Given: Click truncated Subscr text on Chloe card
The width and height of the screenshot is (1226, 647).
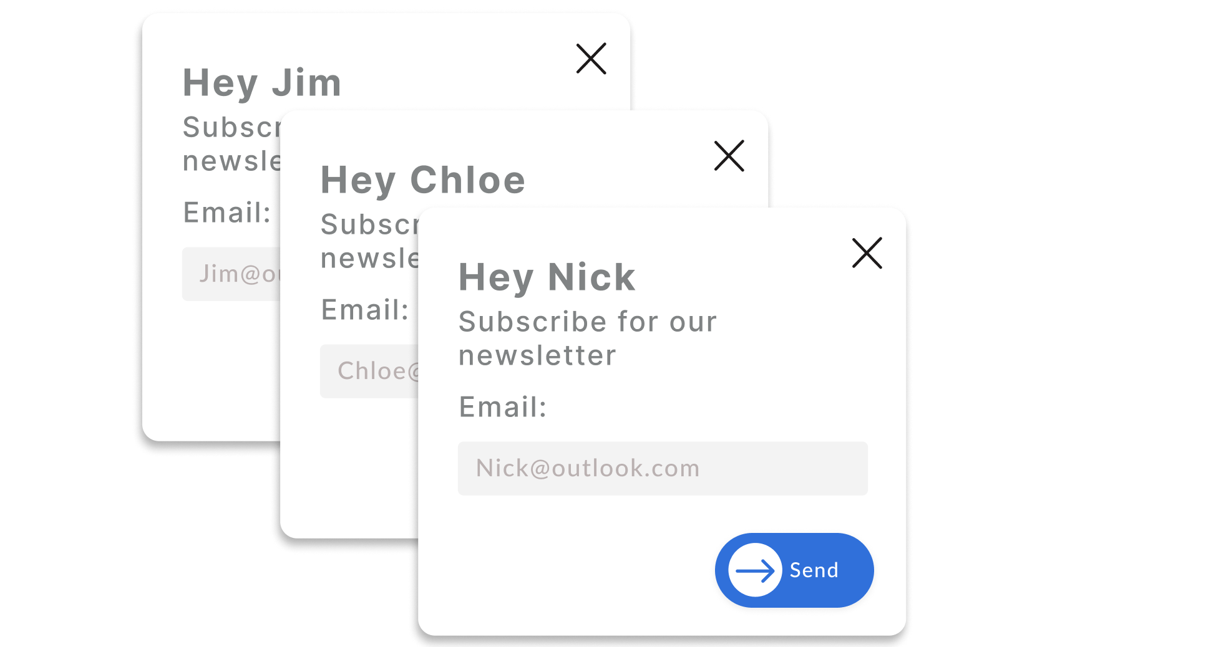Looking at the screenshot, I should 369,224.
